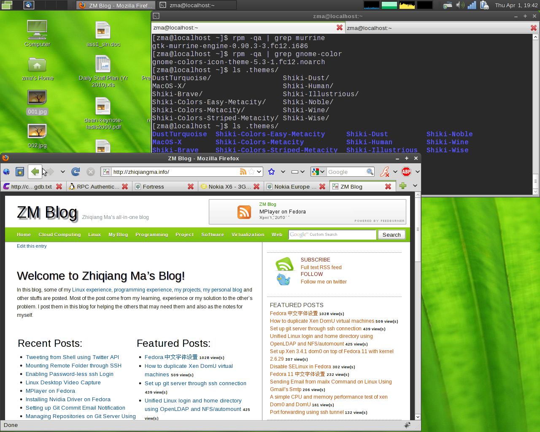540x432 pixels.
Task: Reload the ZM Blog page in Firefox
Action: 76,172
